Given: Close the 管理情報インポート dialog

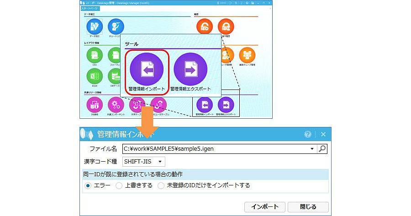Looking at the screenshot, I should click(x=323, y=134).
